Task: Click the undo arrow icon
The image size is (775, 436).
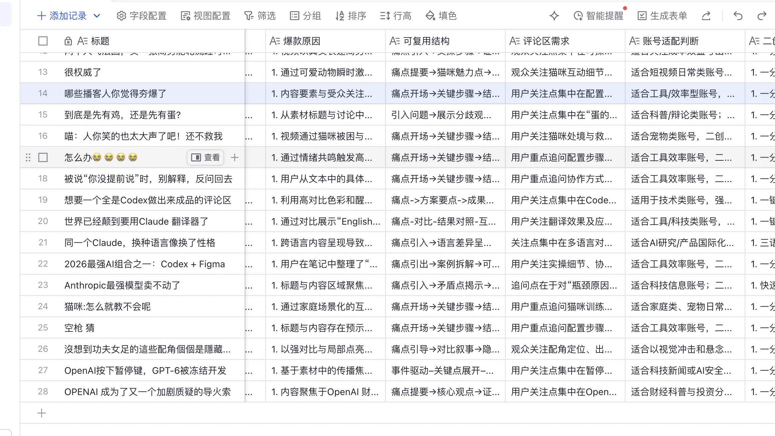Action: point(738,16)
